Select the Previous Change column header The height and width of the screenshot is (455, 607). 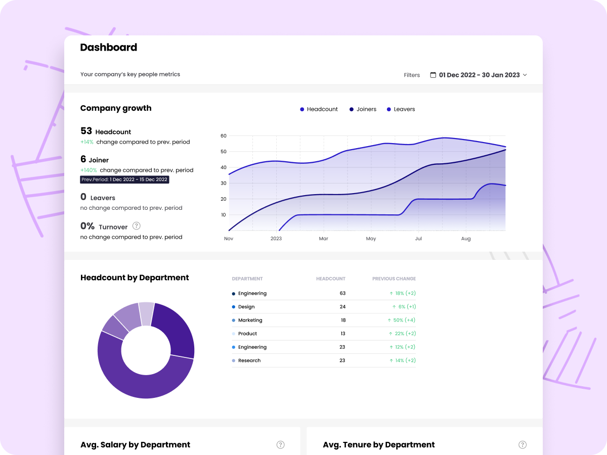point(394,279)
